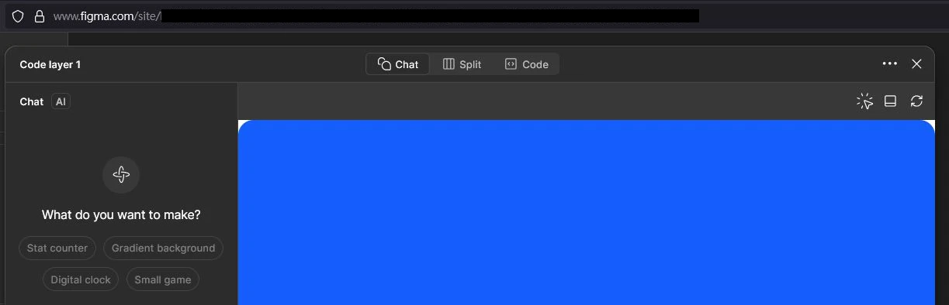Screen dimensions: 949x305
Task: Choose the Small game suggestion chip
Action: [x=163, y=279]
